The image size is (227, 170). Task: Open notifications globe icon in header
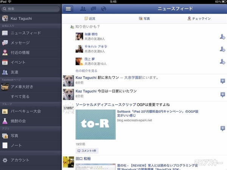pyautogui.click(x=104, y=9)
